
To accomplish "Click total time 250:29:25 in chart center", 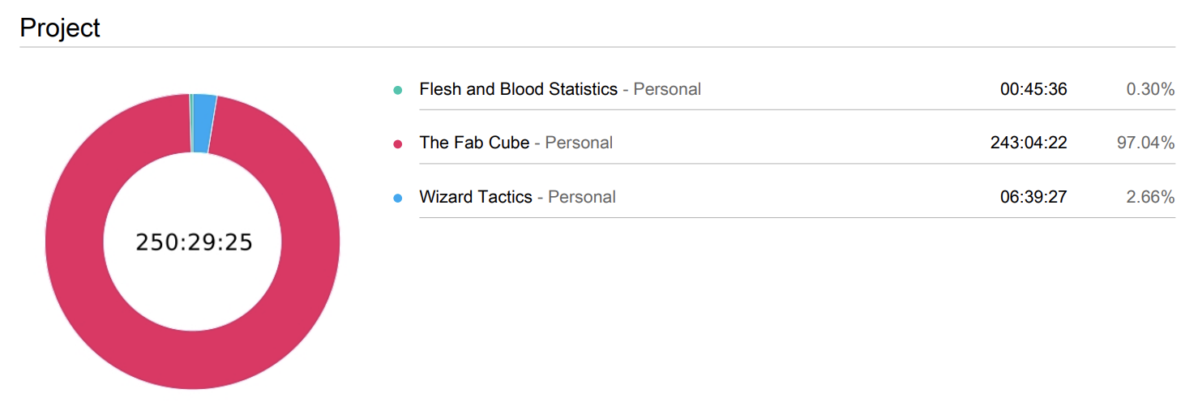I will pos(194,242).
